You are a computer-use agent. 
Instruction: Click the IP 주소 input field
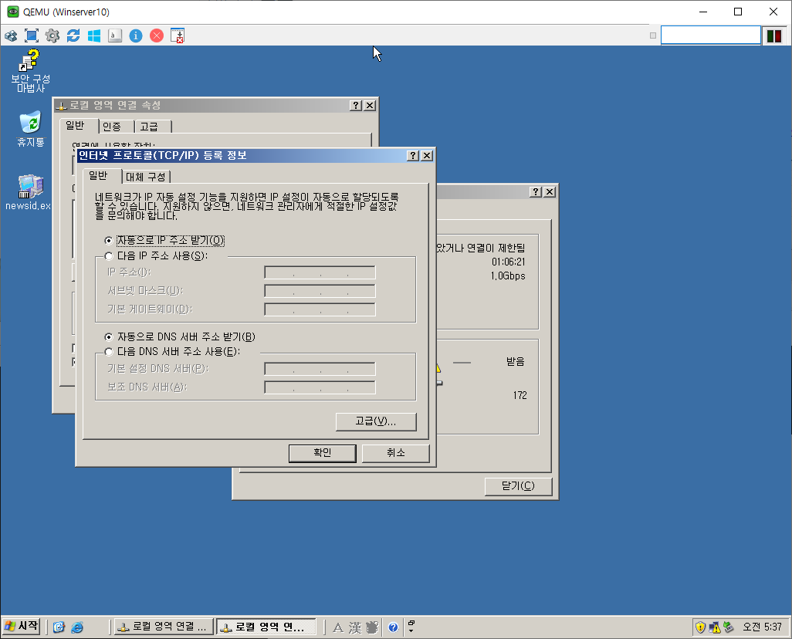coord(320,272)
